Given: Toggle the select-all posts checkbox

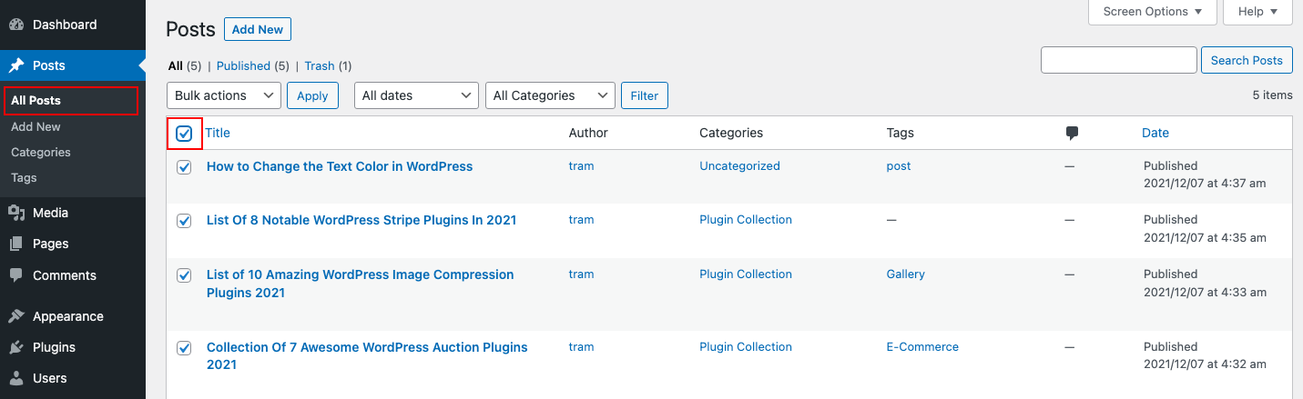Looking at the screenshot, I should (184, 134).
